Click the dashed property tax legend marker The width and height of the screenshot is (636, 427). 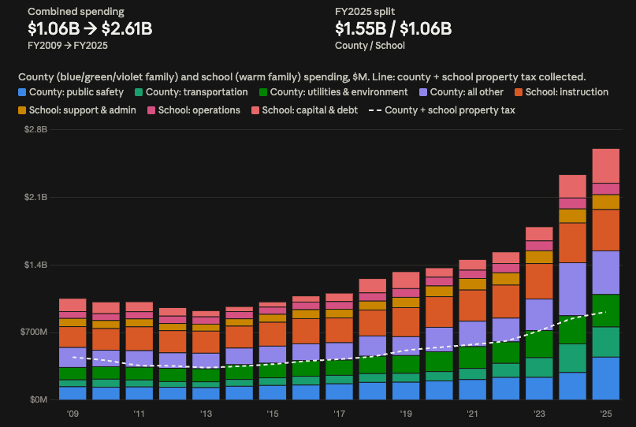(375, 110)
